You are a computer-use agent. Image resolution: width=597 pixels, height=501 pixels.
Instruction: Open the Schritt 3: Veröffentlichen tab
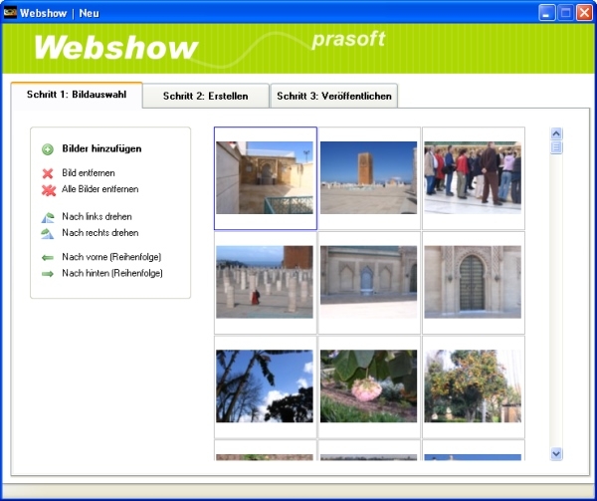(334, 97)
